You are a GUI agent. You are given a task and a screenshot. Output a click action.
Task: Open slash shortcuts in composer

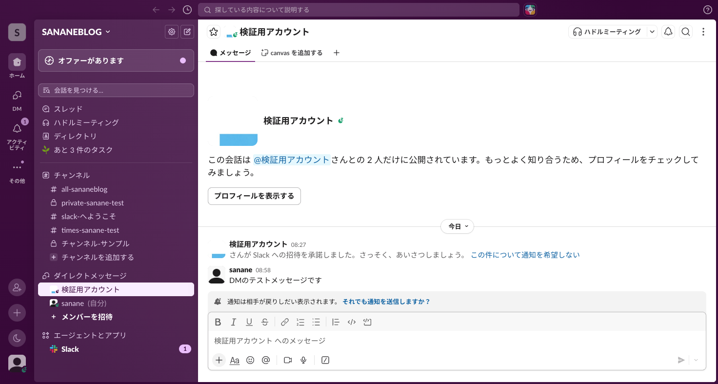[325, 360]
